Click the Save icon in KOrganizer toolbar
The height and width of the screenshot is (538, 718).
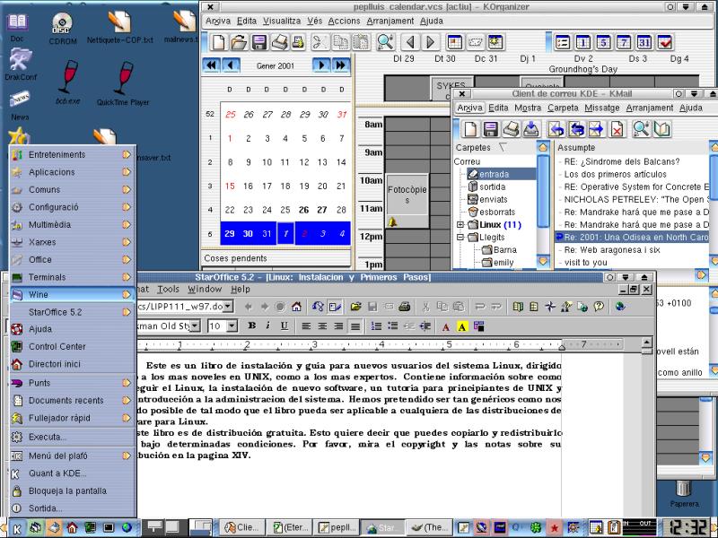coord(259,42)
